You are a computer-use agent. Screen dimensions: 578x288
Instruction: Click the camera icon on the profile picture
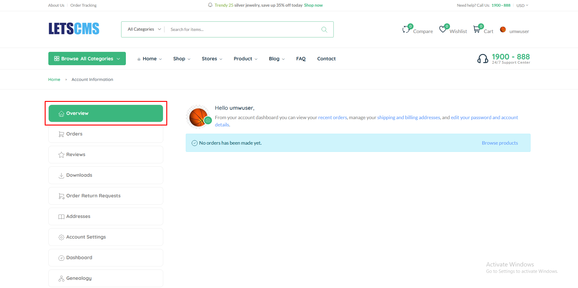coord(208,120)
